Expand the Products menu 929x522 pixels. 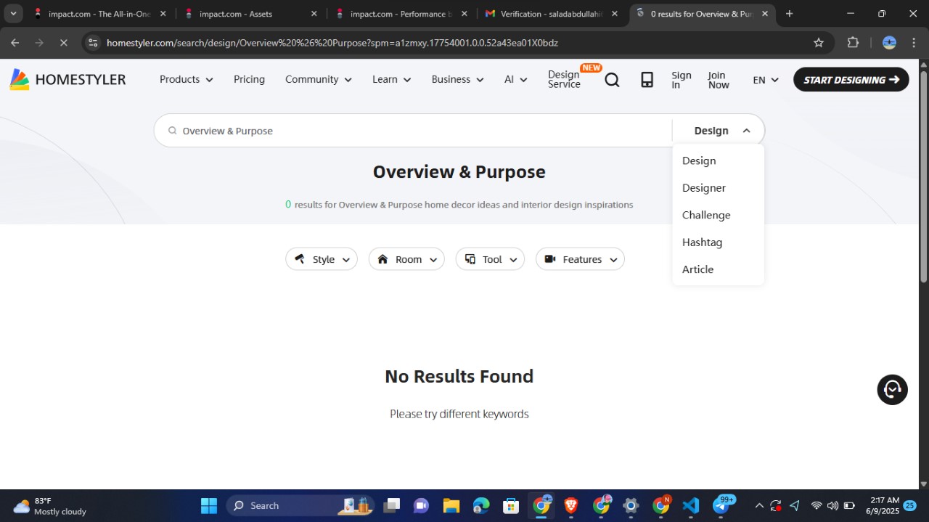point(186,79)
